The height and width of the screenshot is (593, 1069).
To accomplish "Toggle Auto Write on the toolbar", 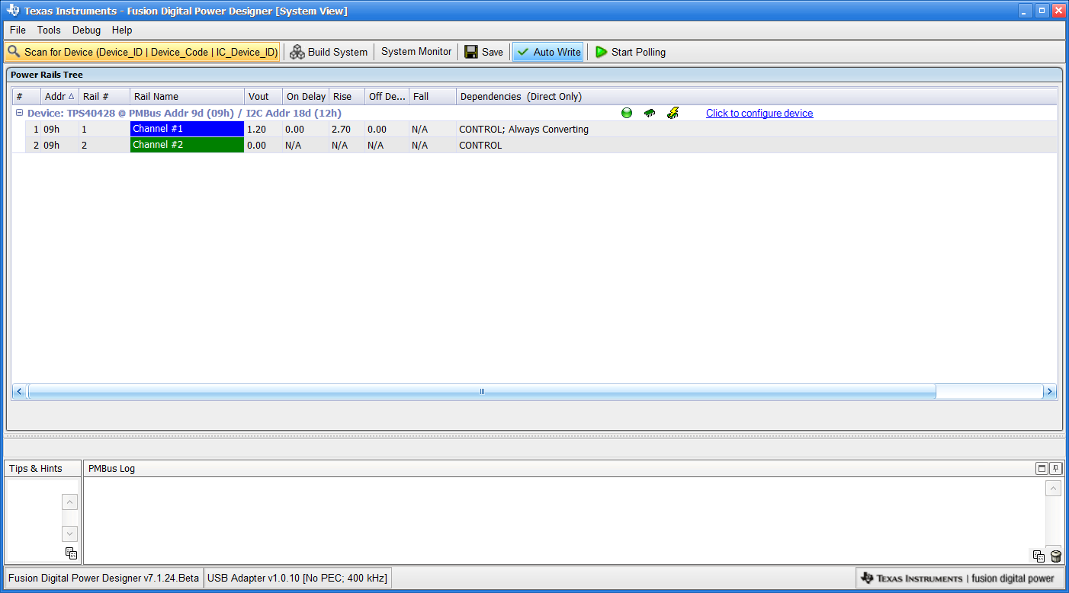I will pos(547,51).
